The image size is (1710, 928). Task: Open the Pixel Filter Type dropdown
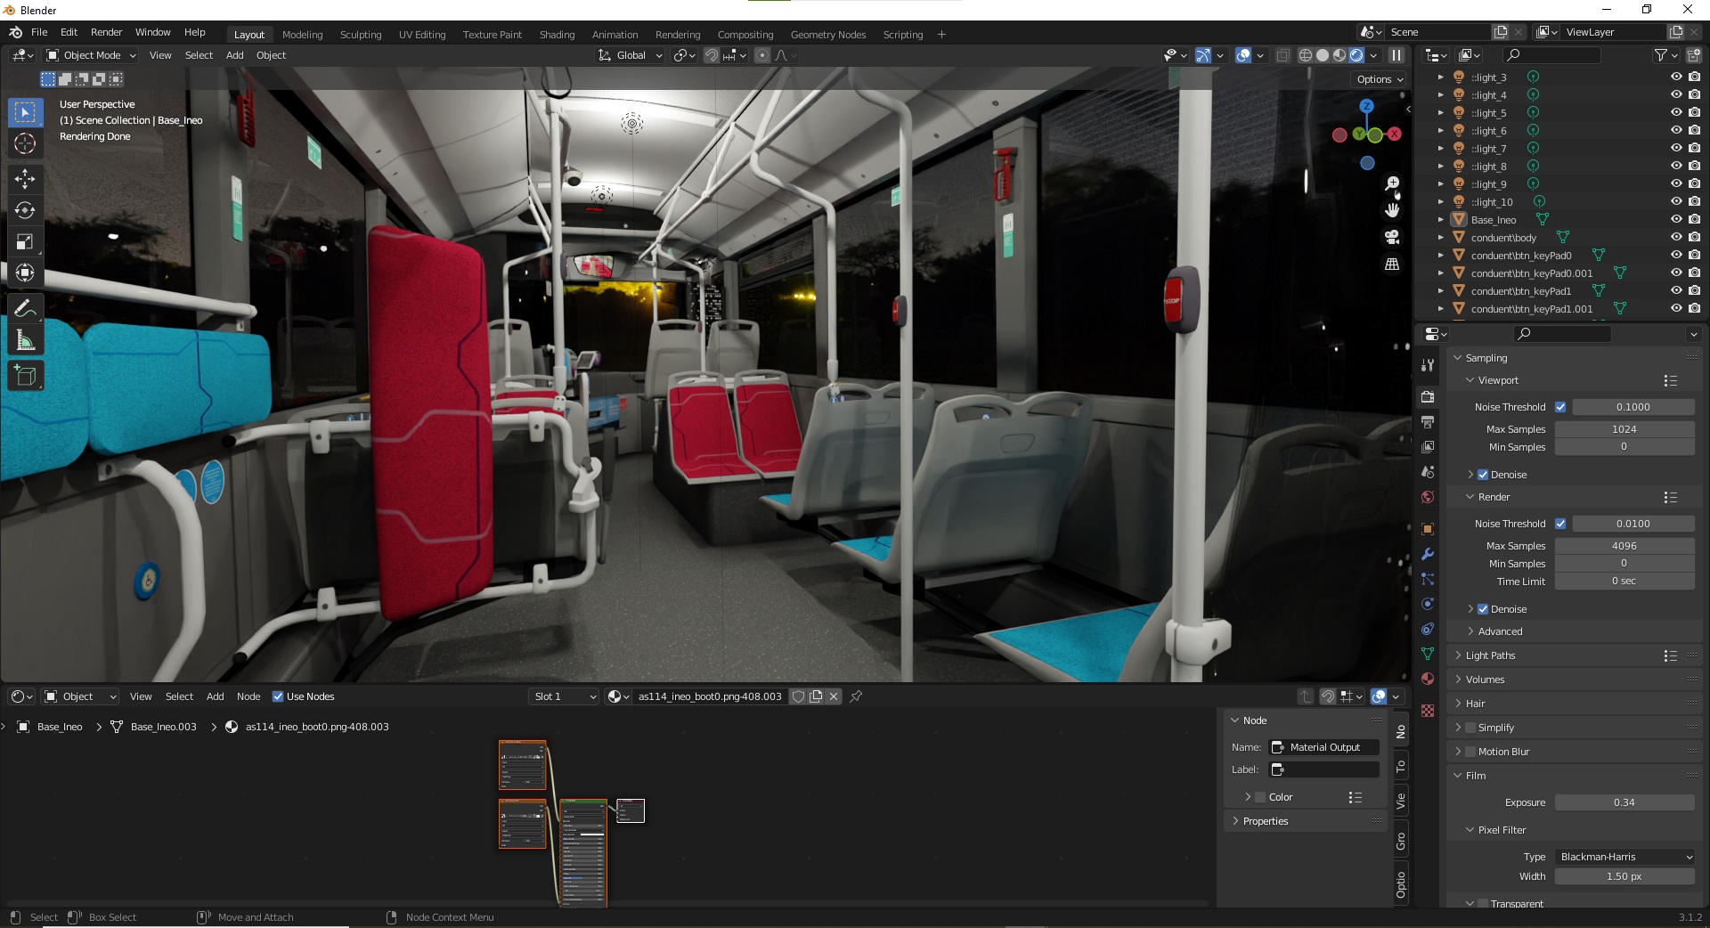1624,857
